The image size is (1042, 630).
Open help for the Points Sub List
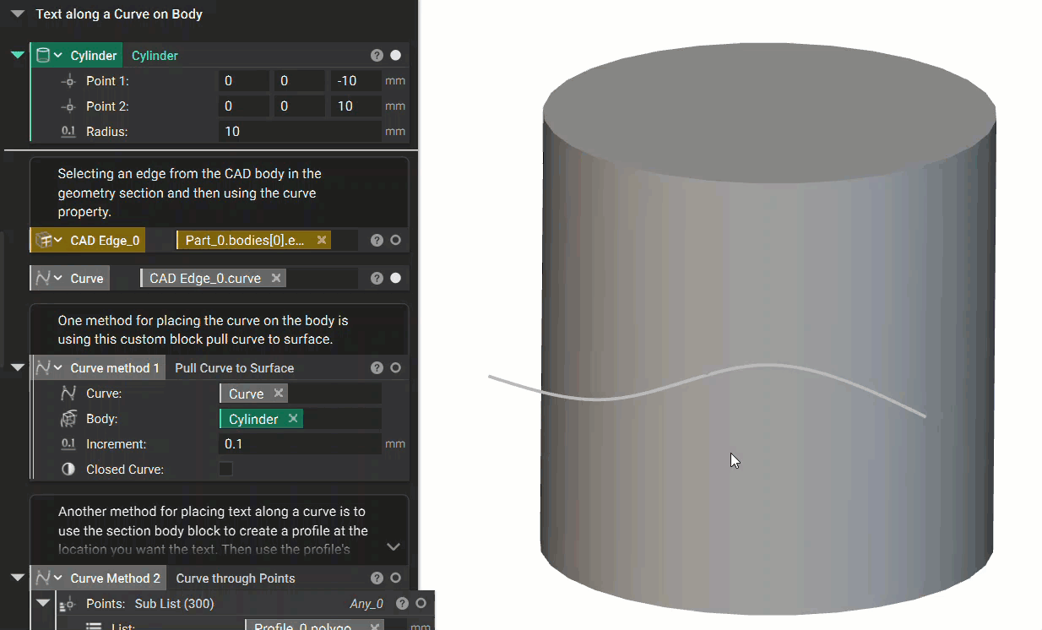pos(402,603)
